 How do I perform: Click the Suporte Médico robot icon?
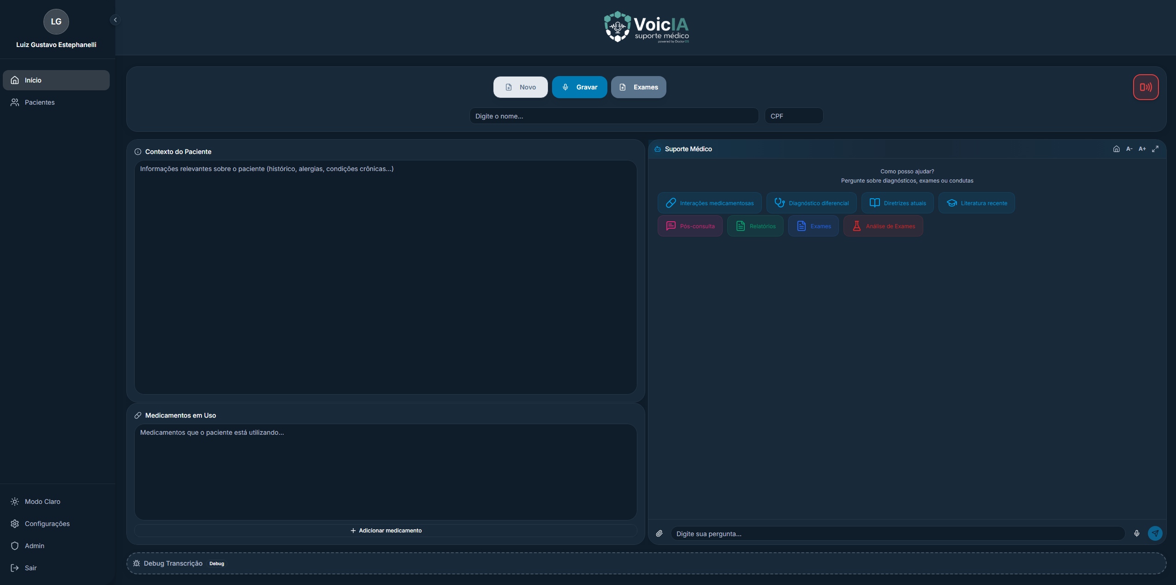[x=658, y=149]
